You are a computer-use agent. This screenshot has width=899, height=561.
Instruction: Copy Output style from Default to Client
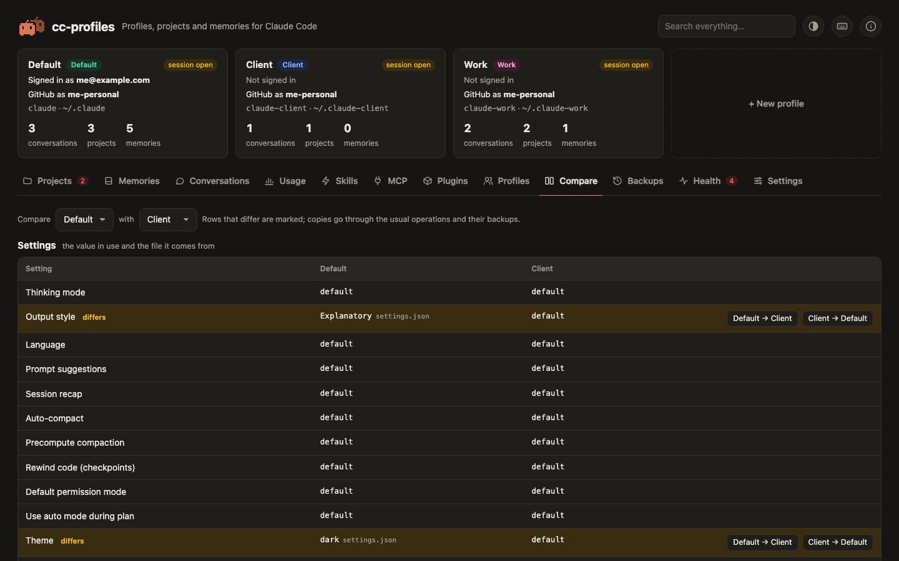pyautogui.click(x=762, y=319)
